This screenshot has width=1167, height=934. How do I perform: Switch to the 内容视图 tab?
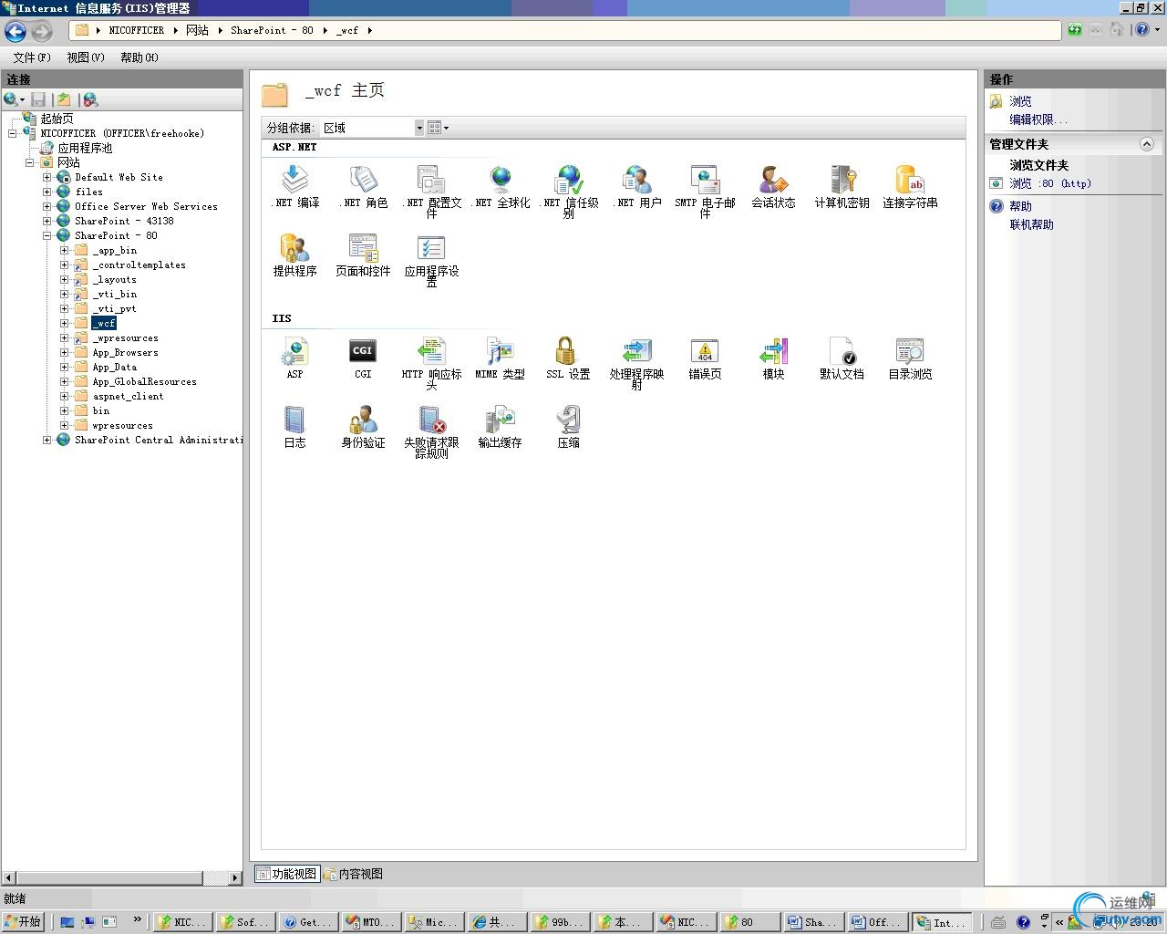tap(353, 874)
